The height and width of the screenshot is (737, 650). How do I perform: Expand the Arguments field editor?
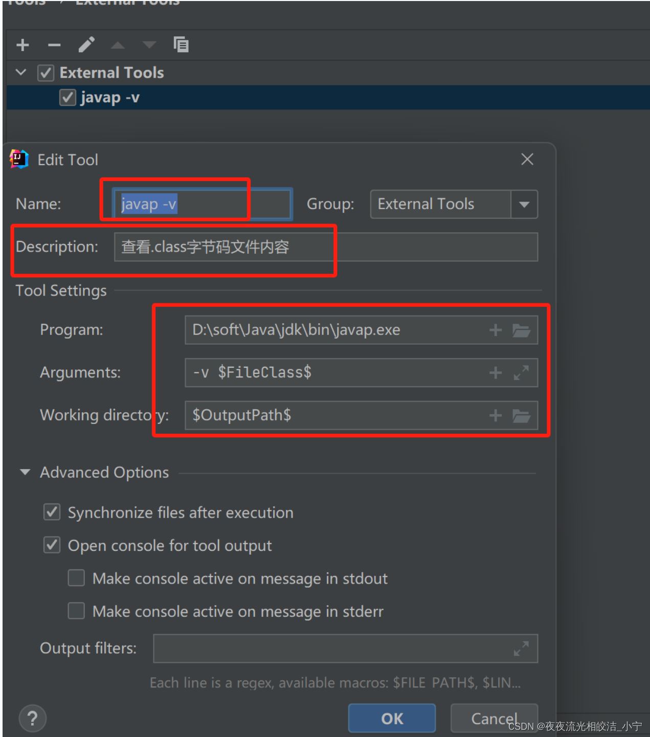(x=521, y=373)
